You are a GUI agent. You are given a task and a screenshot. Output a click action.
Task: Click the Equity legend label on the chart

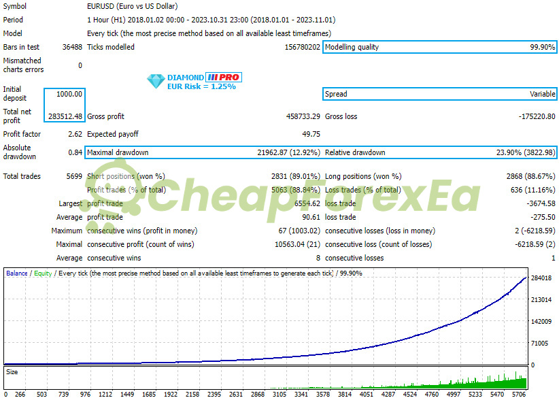click(x=43, y=273)
